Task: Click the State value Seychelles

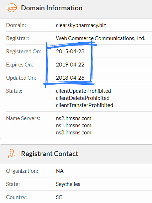Action: pyautogui.click(x=68, y=184)
